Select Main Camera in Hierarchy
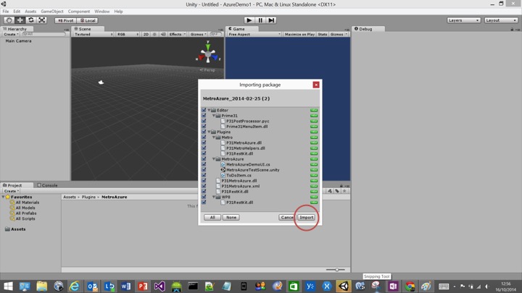This screenshot has height=293, width=522. 18,41
